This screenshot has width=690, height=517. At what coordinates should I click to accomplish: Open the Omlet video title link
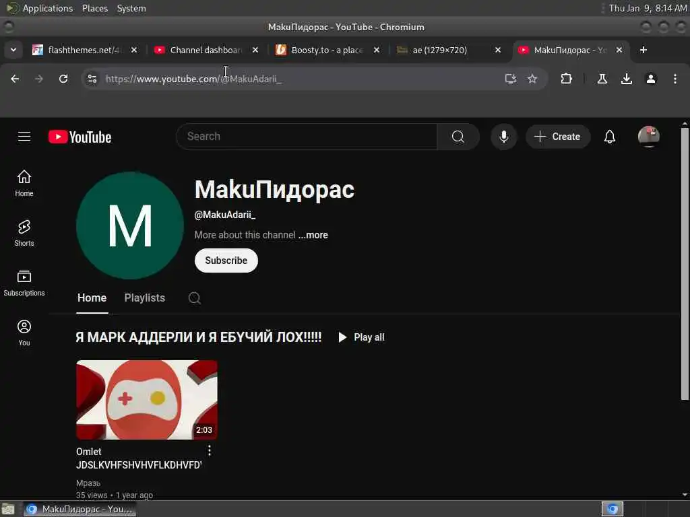pyautogui.click(x=139, y=458)
